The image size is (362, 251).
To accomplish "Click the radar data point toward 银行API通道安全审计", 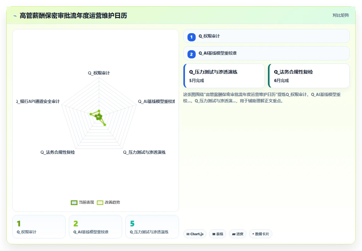I will point(91,114).
